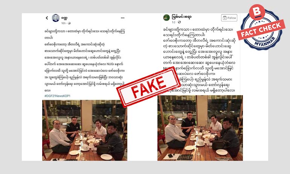
Task: Open the #DGF21NewsKOP1 hashtag link
Action: (x=57, y=96)
